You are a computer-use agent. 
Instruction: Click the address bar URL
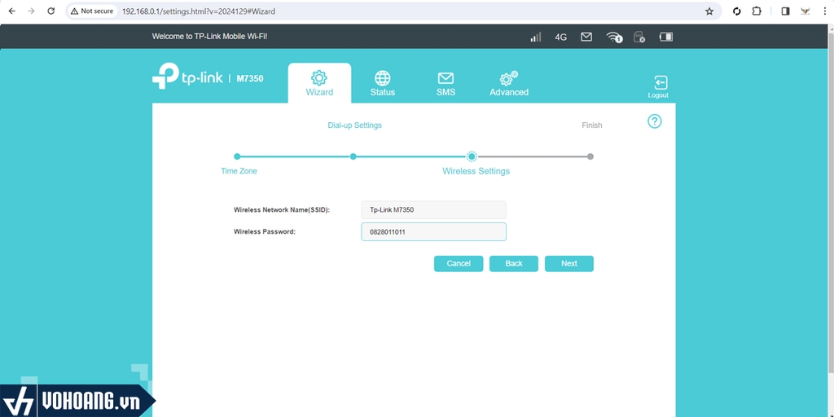click(x=199, y=11)
